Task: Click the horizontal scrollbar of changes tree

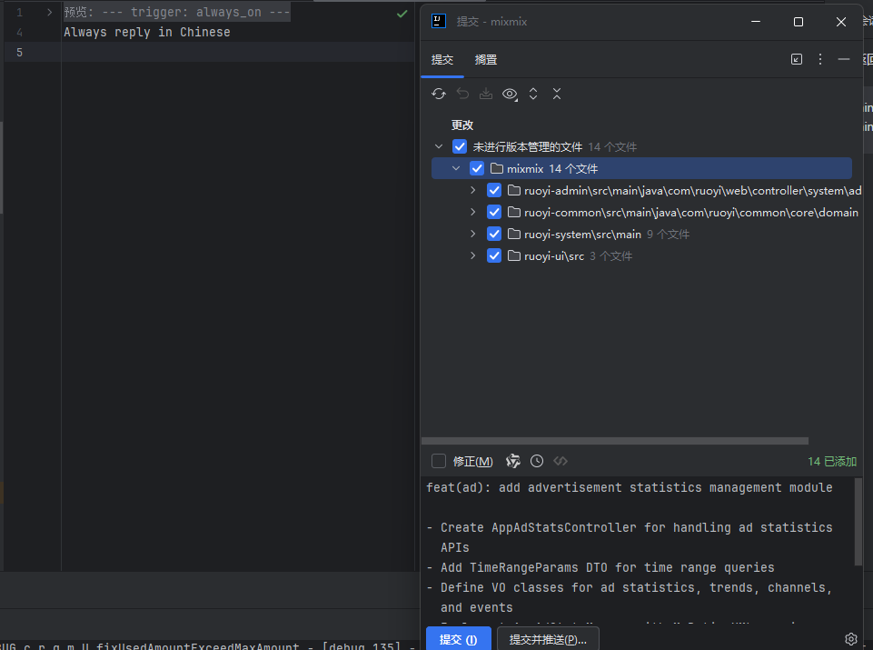Action: click(615, 441)
